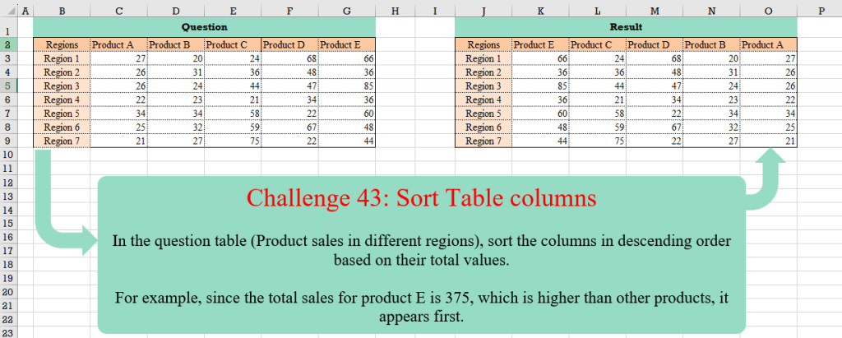
Task: Click the Challenge 43 title text
Action: [x=421, y=198]
